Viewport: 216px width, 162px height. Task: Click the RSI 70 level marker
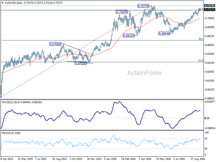coord(206,139)
